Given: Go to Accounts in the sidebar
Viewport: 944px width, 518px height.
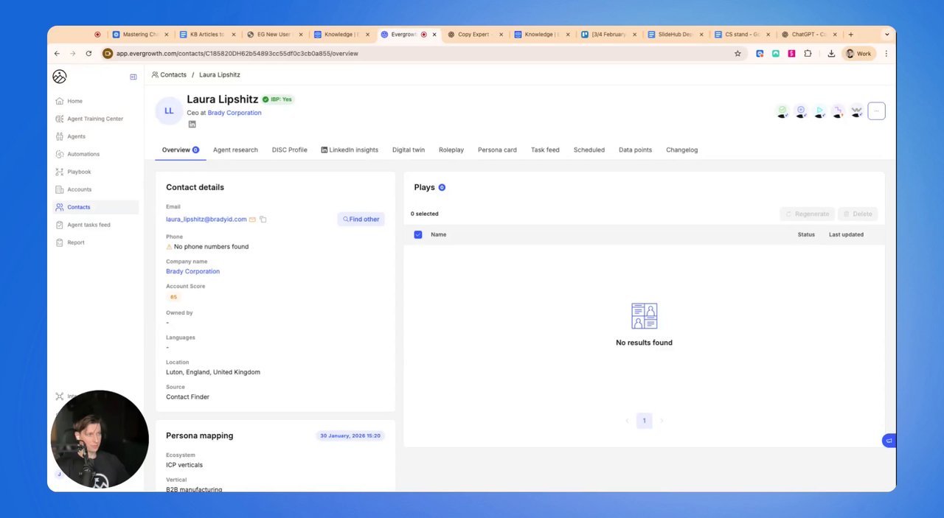Looking at the screenshot, I should 79,189.
